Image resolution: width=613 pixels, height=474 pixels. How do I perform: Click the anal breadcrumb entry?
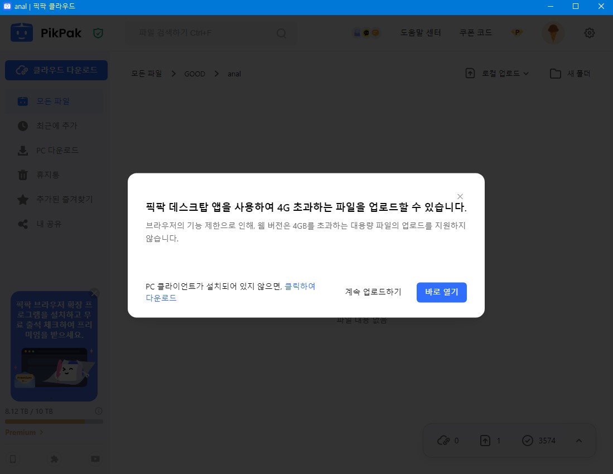click(x=234, y=74)
